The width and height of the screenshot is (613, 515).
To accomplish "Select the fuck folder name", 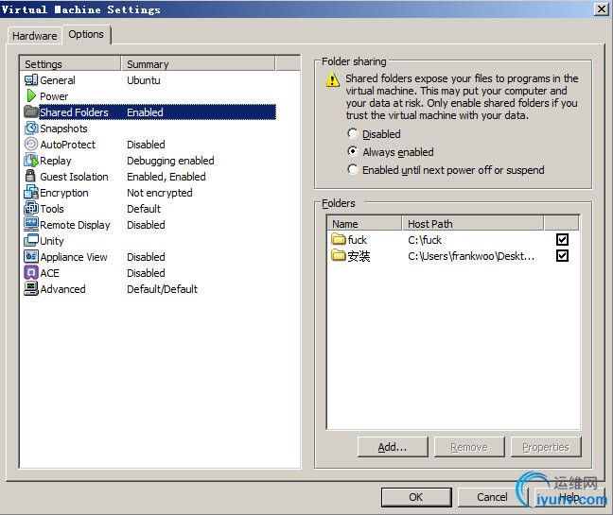I will [358, 239].
